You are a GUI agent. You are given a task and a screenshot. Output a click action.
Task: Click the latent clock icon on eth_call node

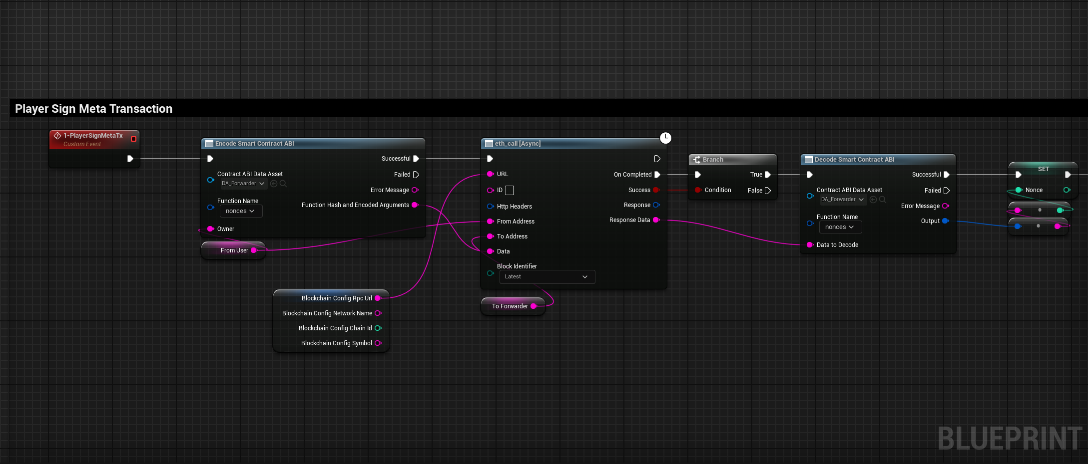click(665, 138)
